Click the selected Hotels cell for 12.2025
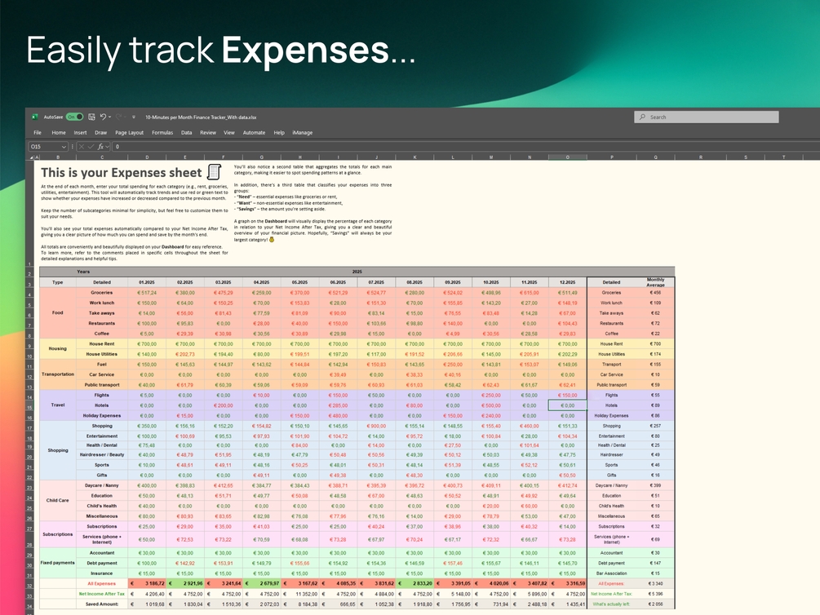 (x=567, y=405)
